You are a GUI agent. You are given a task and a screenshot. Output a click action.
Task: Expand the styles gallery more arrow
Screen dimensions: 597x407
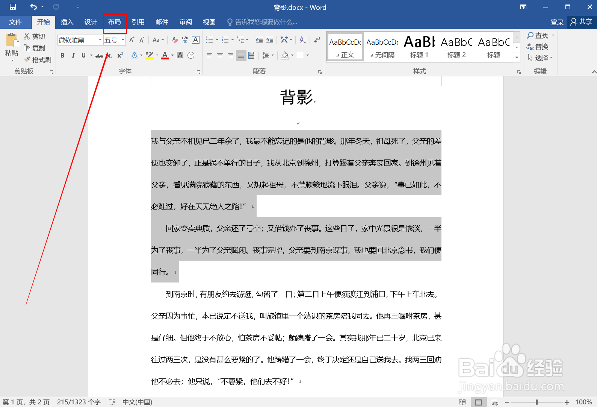coord(517,57)
